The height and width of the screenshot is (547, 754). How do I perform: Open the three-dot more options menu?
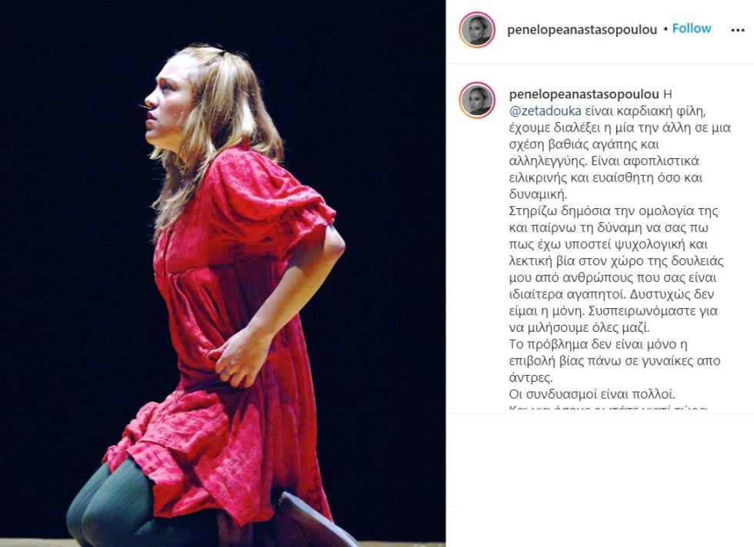[x=737, y=30]
